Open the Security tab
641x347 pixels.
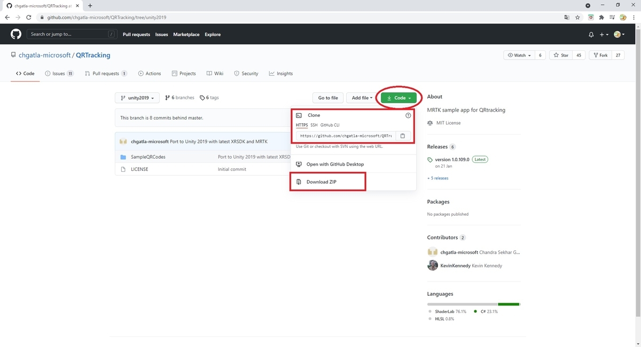coord(246,74)
